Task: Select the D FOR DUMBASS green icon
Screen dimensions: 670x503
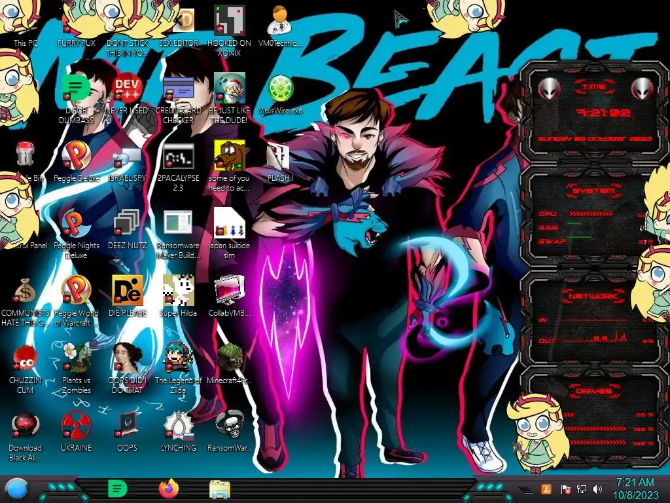Action: coord(76,88)
